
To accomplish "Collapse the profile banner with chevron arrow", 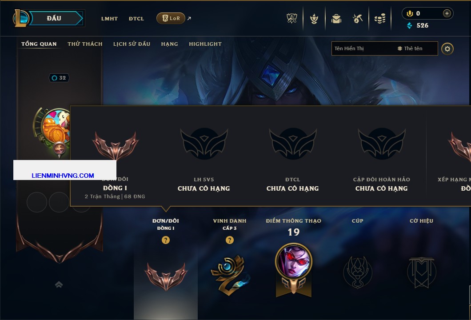I will pos(59,284).
